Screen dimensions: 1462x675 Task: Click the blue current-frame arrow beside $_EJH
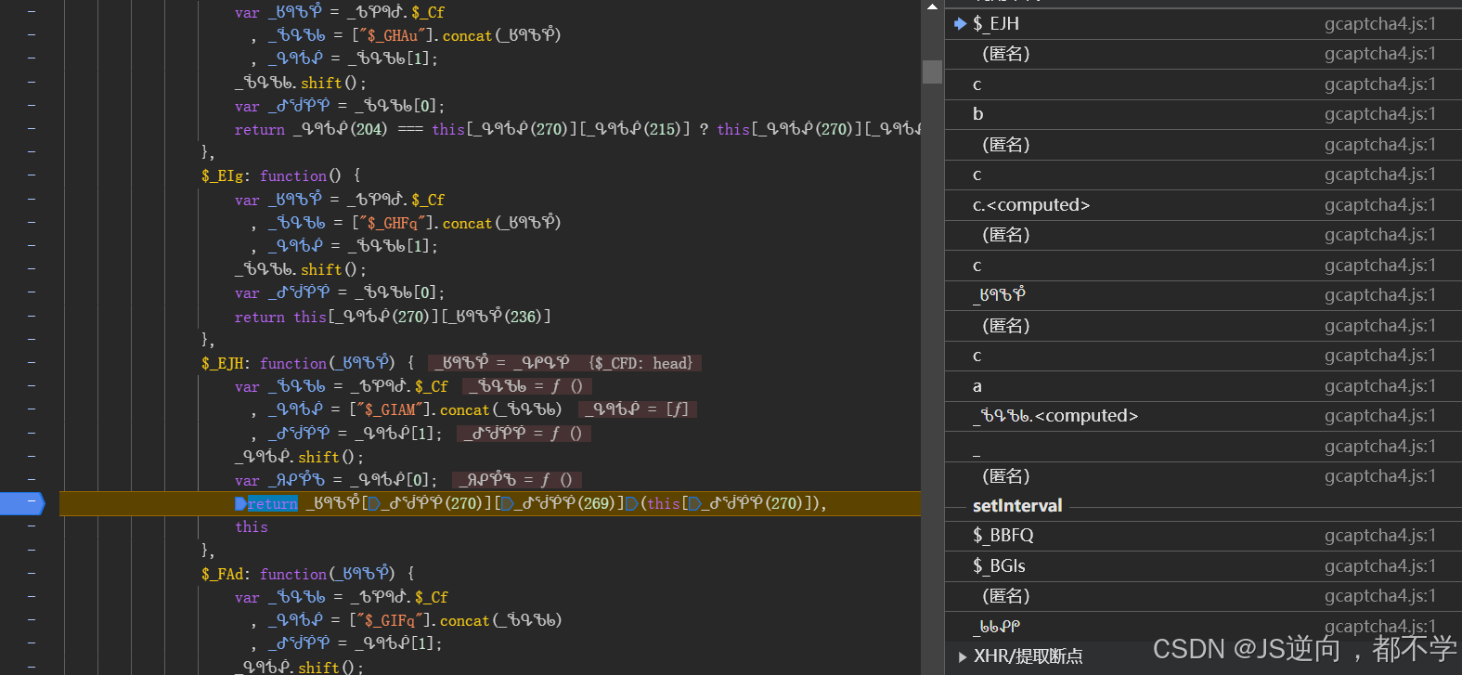[x=960, y=24]
